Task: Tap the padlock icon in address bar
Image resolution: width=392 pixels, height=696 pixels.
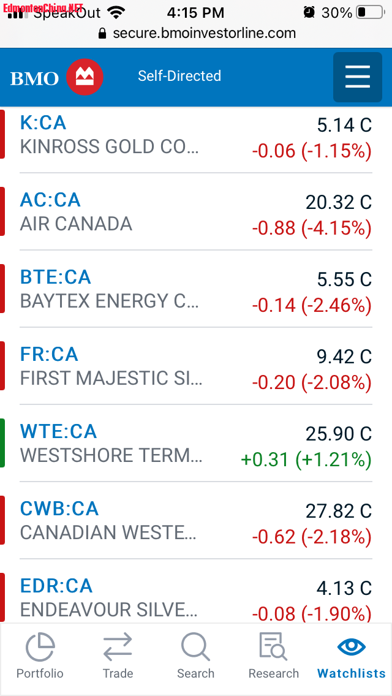Action: [102, 33]
